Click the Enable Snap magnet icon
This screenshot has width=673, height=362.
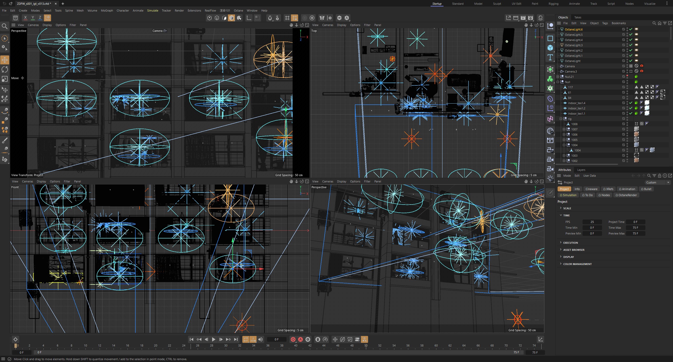(270, 18)
